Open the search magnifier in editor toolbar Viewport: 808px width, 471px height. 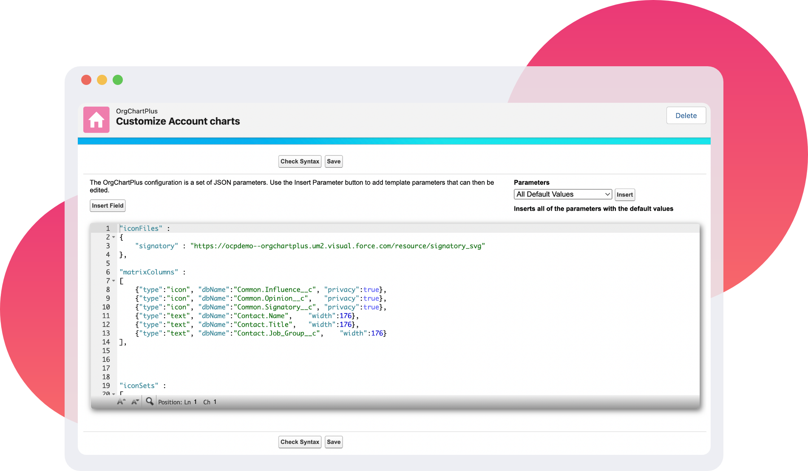[150, 401]
